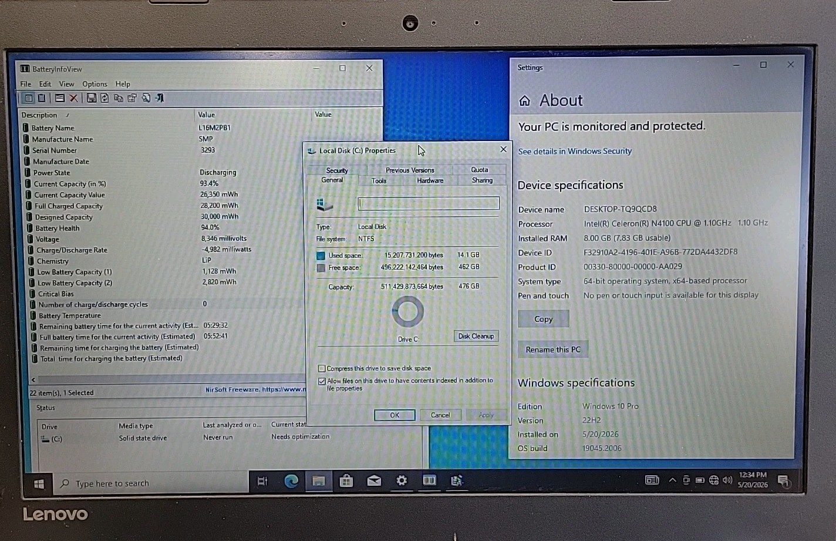This screenshot has height=541, width=836.
Task: Open Microsoft Store from the taskbar
Action: [x=346, y=481]
